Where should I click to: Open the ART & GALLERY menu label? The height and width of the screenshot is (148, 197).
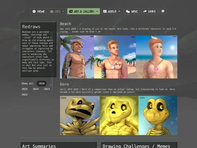click(x=84, y=11)
